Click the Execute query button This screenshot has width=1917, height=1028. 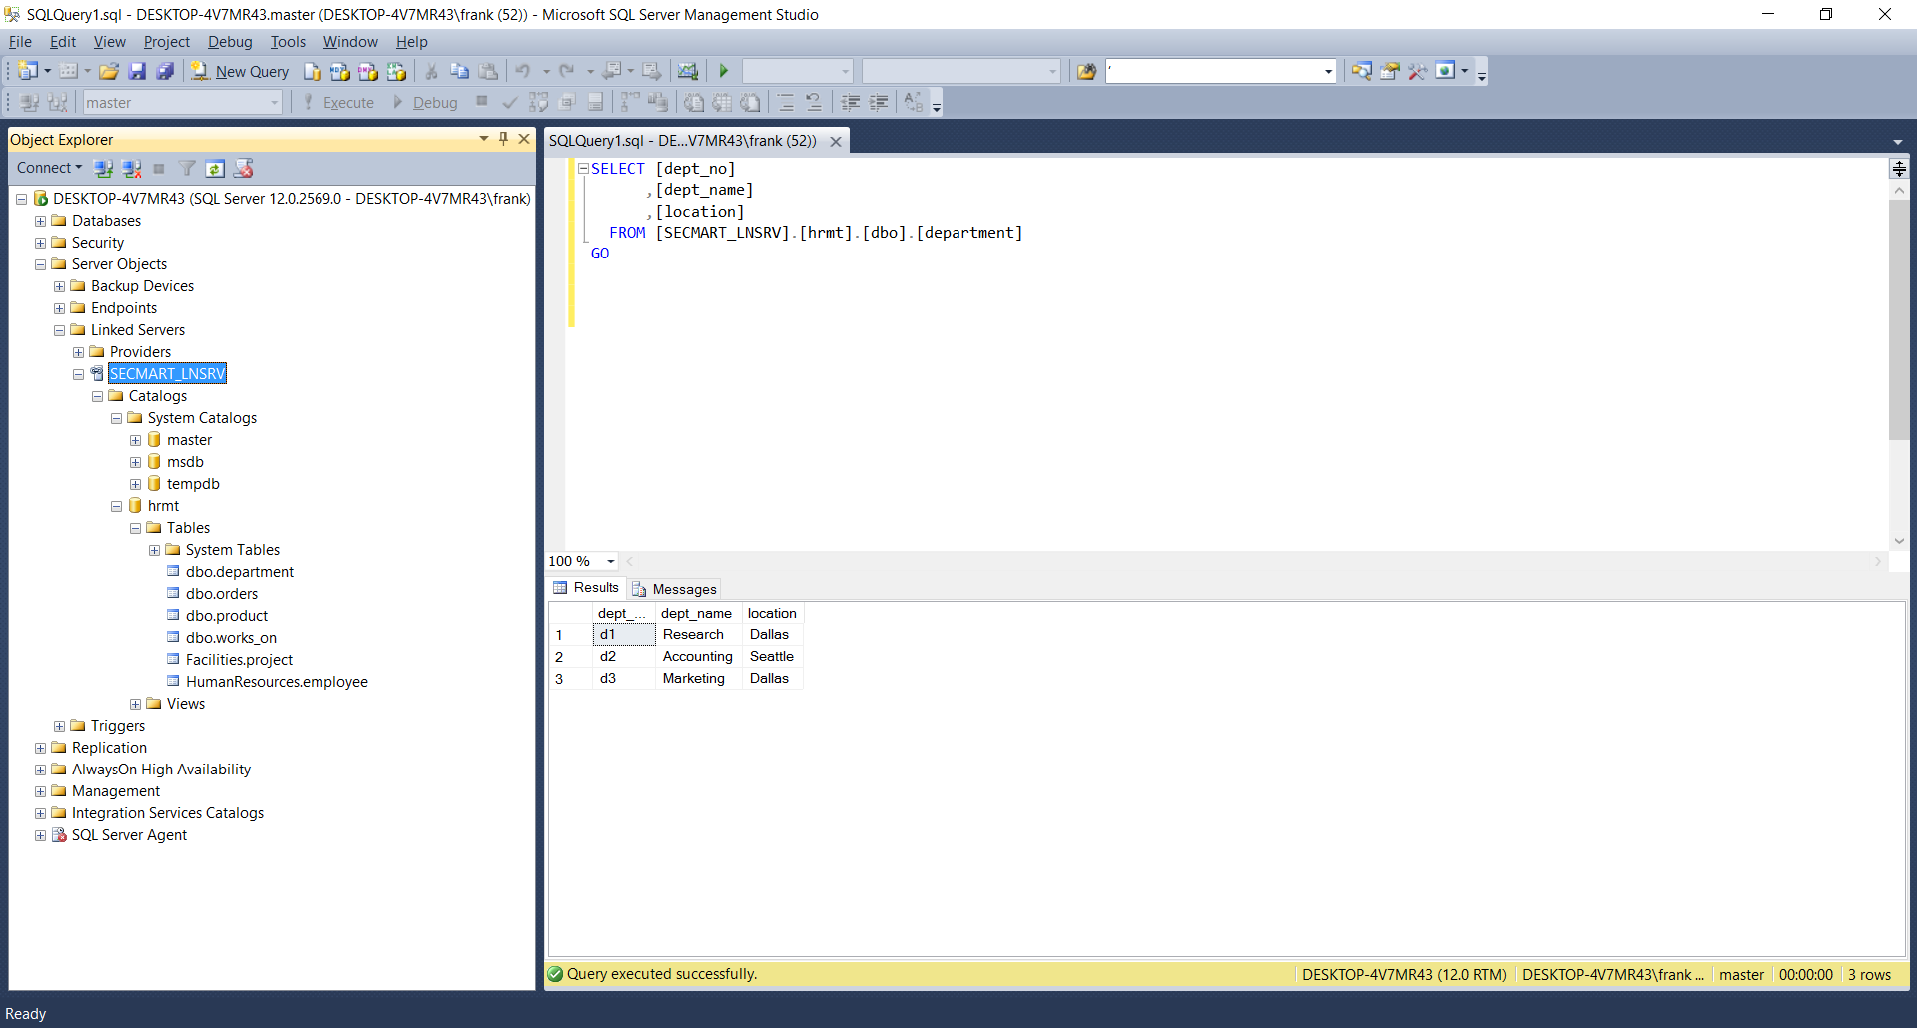point(339,102)
